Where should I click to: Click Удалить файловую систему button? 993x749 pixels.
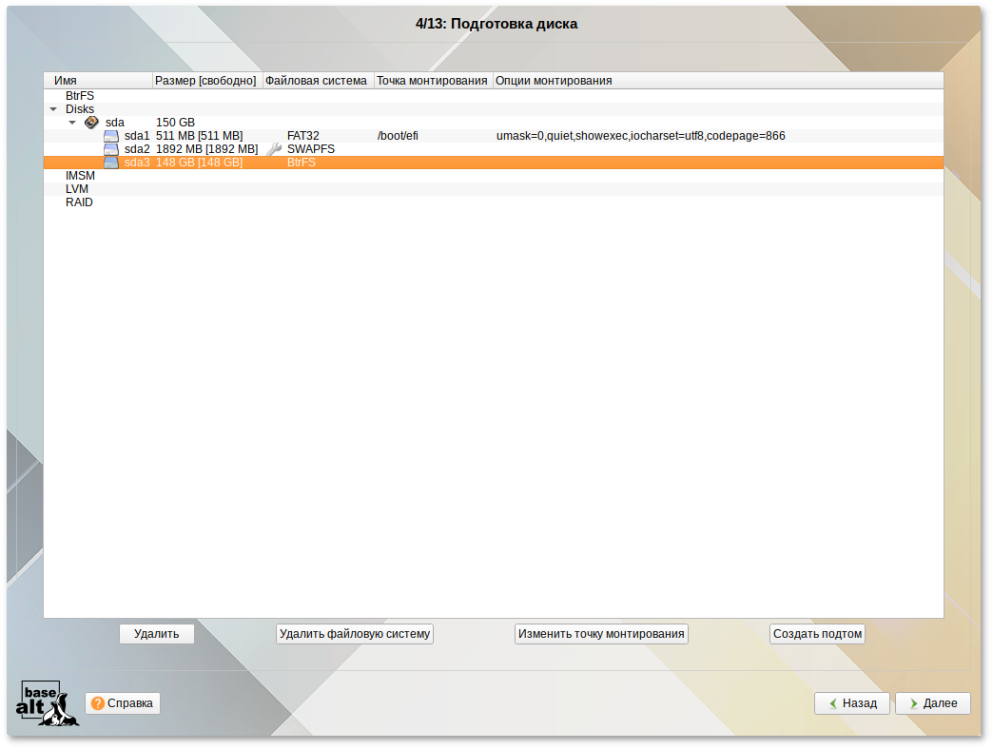[355, 634]
